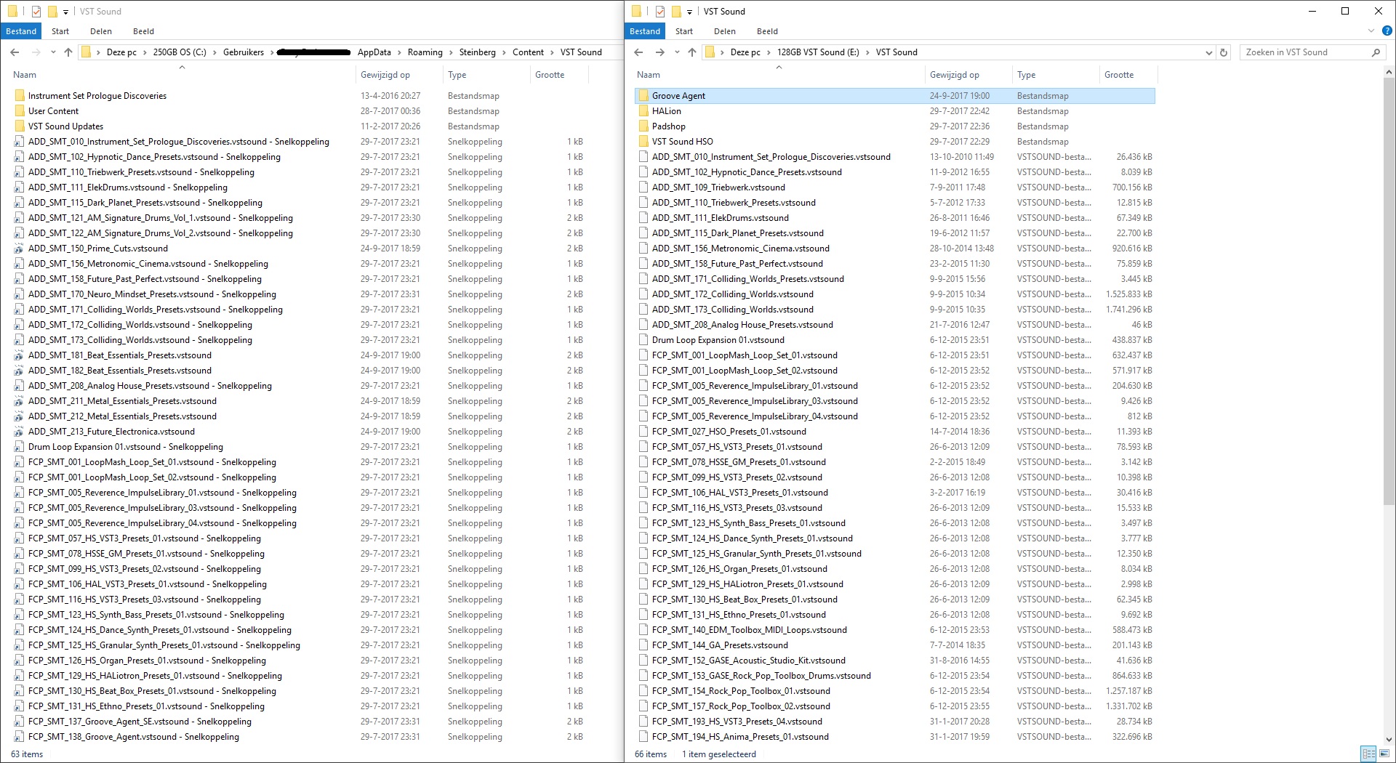
Task: Select VST Sound Updates folder icon
Action: pos(20,126)
